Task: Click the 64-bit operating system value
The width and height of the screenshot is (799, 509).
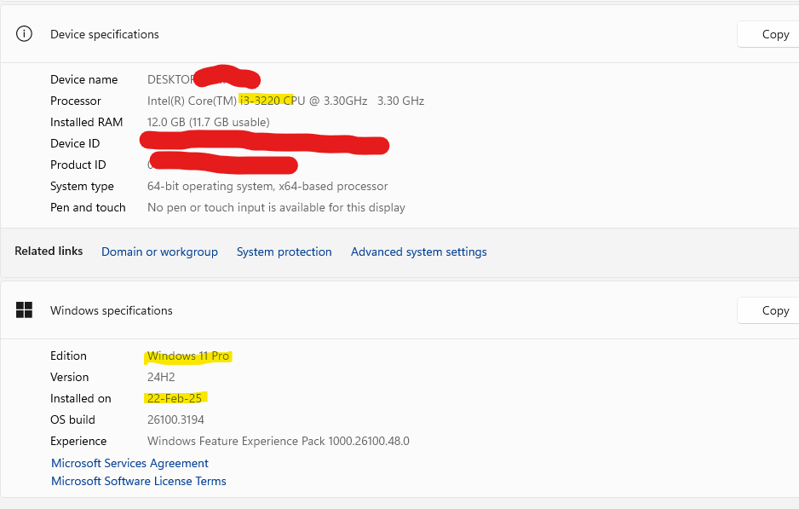Action: (267, 186)
